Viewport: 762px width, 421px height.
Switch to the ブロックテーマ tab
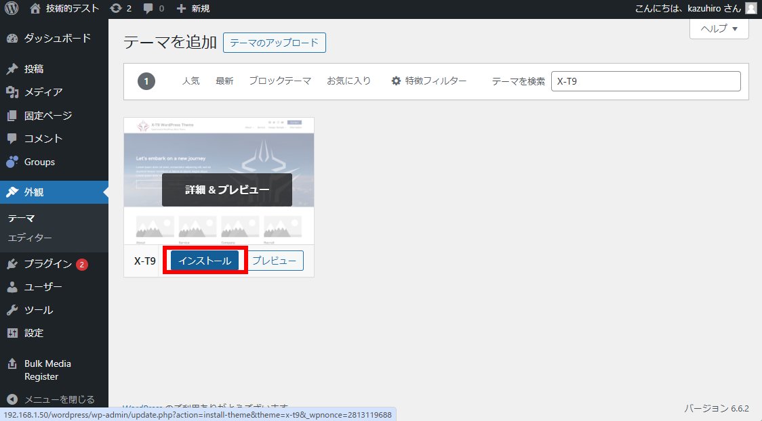click(x=279, y=81)
